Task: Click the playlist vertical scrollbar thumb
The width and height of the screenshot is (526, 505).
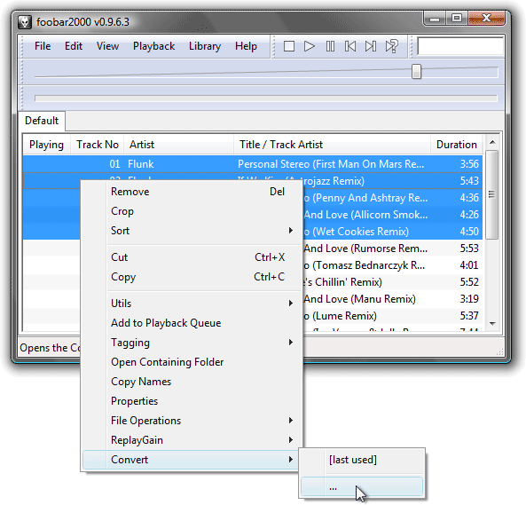Action: [x=492, y=194]
